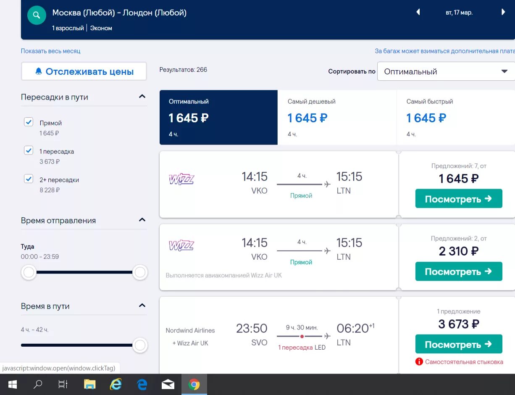Click Wizz logo on 1 645 ₽ flight
Screen dimensions: 515x395
[181, 179]
